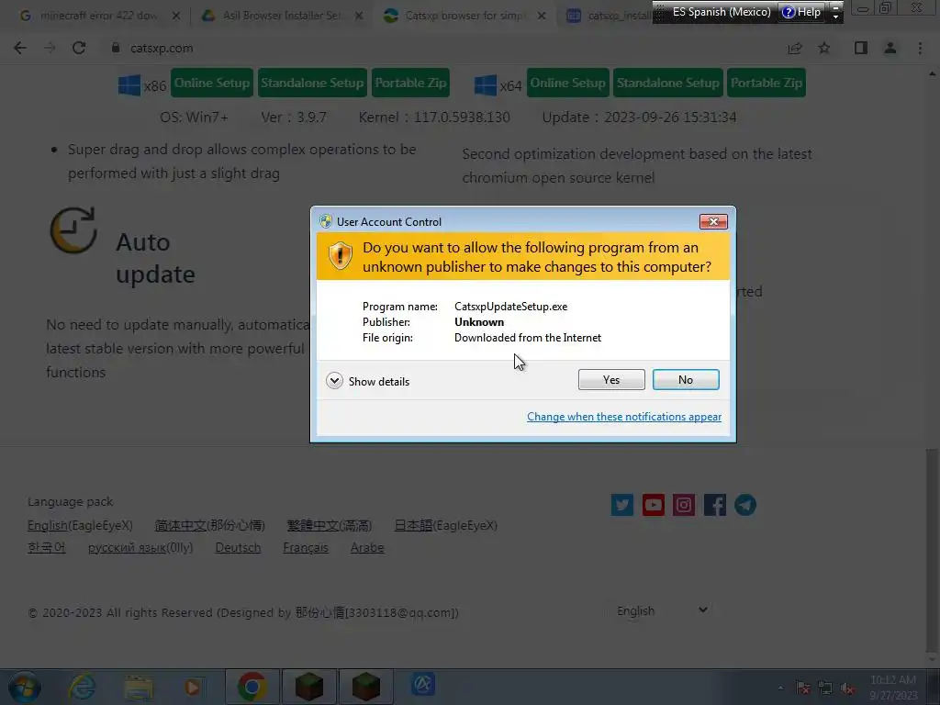Open the English language dropdown
940x705 pixels.
coord(663,610)
